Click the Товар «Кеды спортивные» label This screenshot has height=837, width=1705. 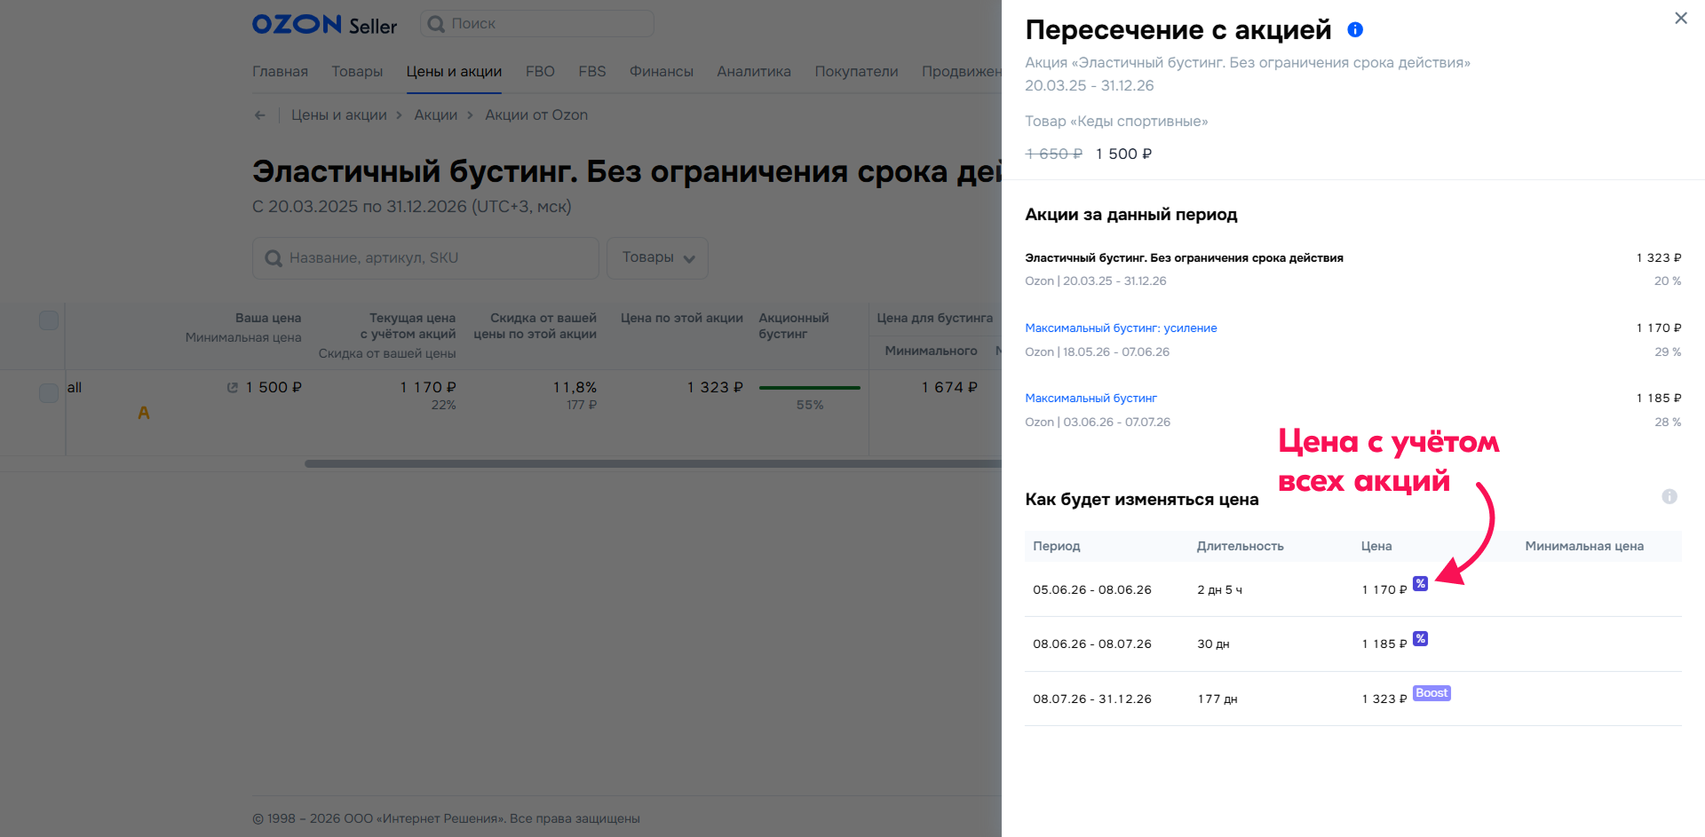(1116, 122)
